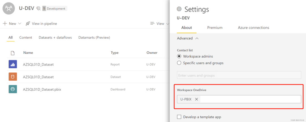The width and height of the screenshot is (306, 122).
Task: Collapse the Advanced section
Action: pos(188,38)
